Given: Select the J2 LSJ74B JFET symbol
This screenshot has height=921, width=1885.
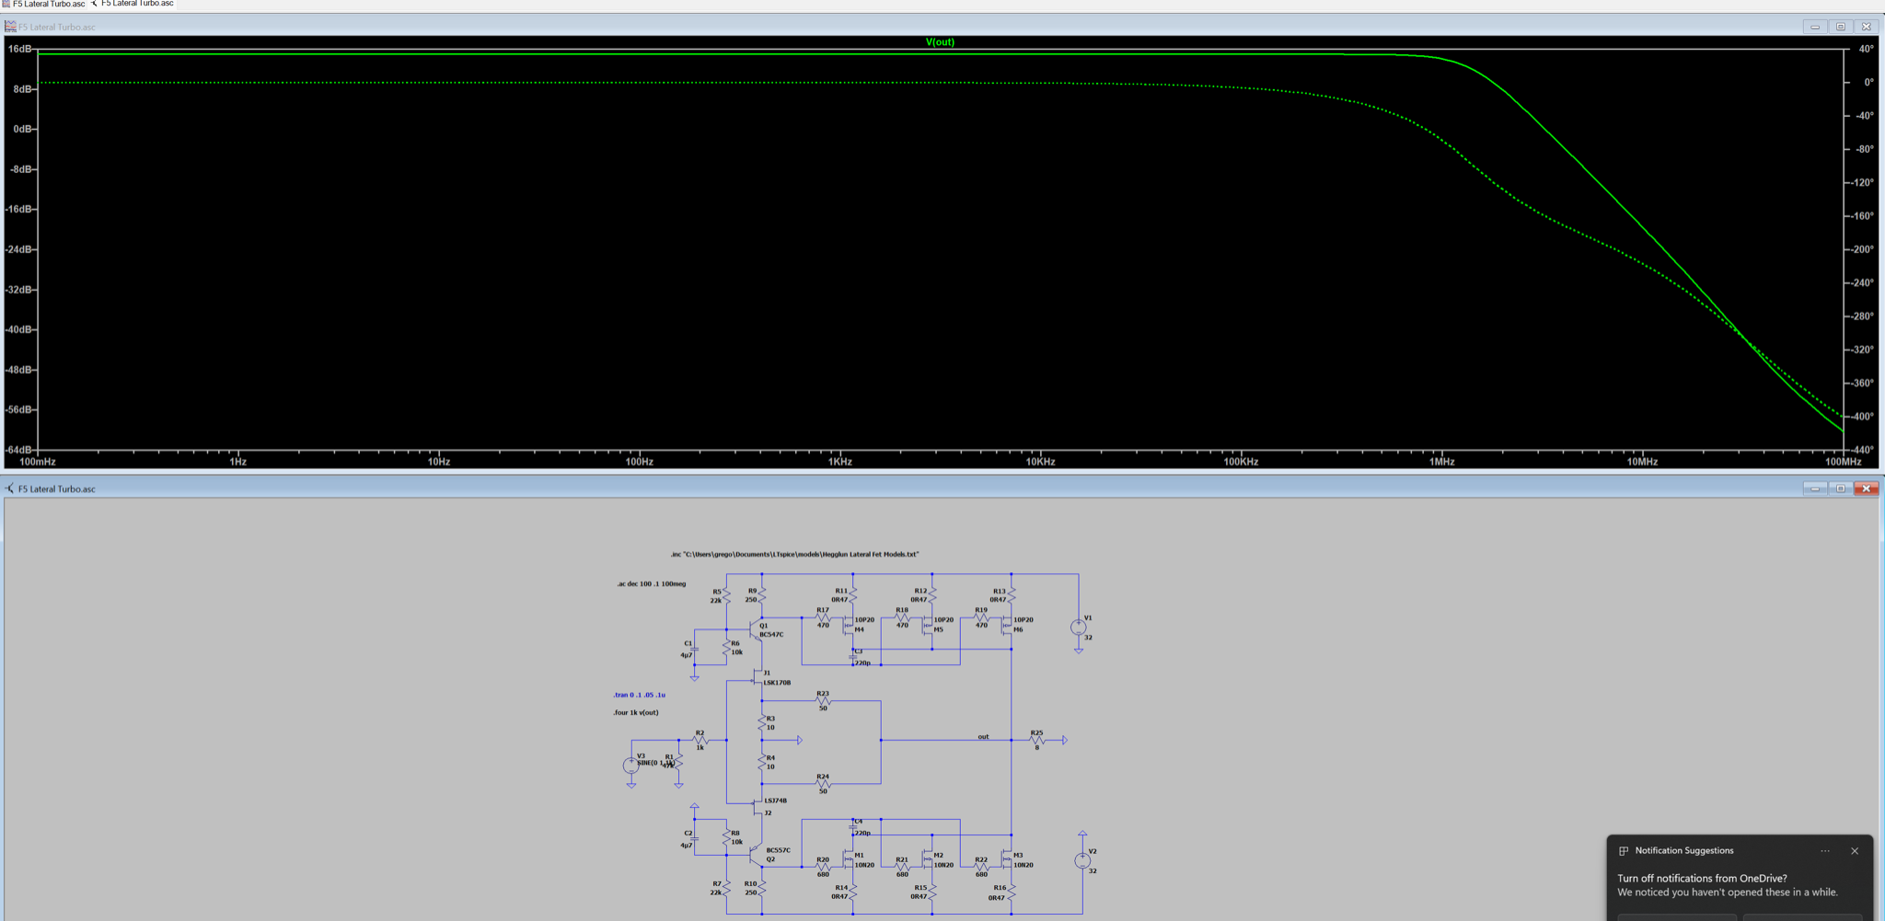Looking at the screenshot, I should [757, 806].
